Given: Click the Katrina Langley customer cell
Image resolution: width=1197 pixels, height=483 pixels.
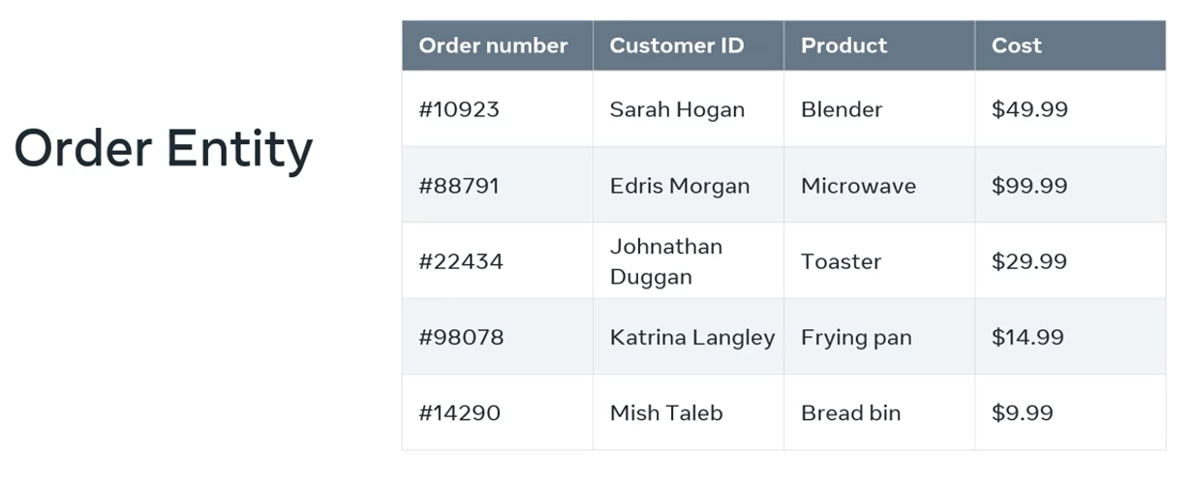Looking at the screenshot, I should click(x=691, y=337).
